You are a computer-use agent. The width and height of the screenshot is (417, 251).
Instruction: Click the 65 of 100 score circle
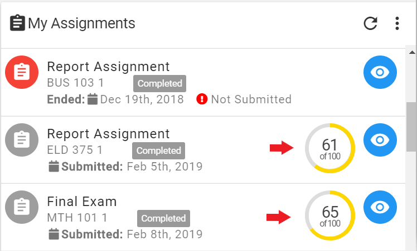(330, 215)
